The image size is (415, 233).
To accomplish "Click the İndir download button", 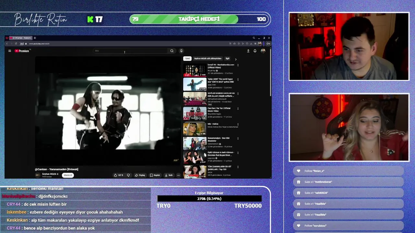I will click(169, 175).
